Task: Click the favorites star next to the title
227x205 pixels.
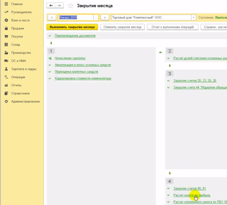Action: click(70, 6)
